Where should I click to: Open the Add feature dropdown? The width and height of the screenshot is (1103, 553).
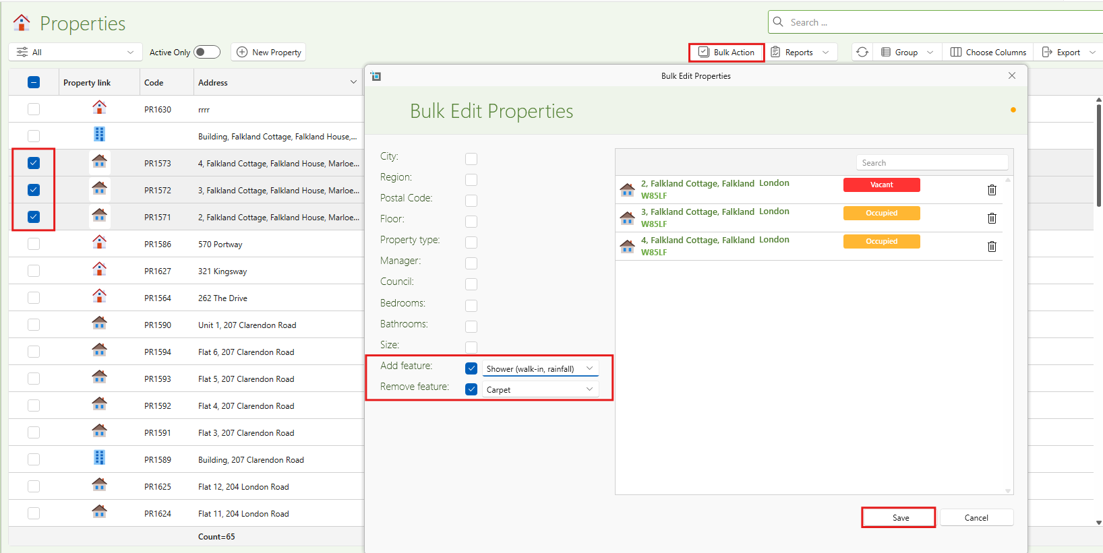[x=541, y=368]
